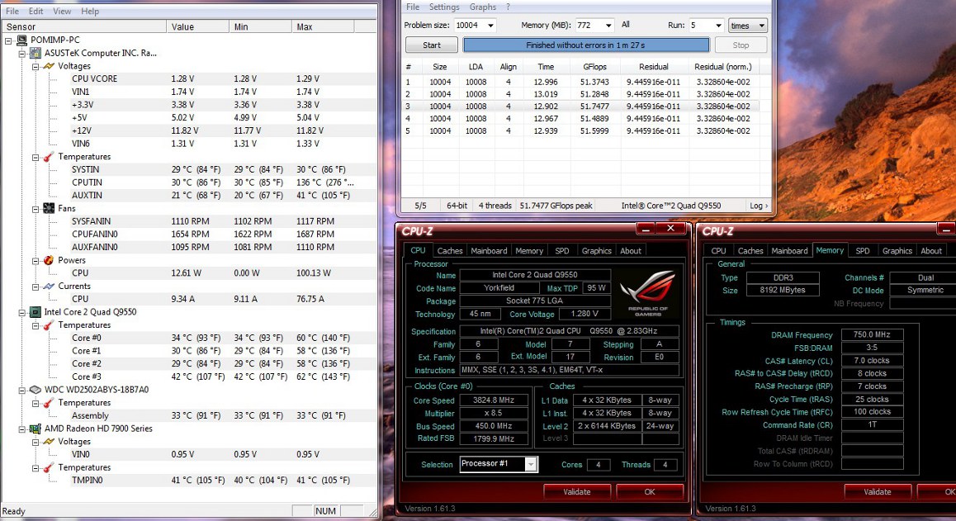
Task: Click the Voltages lightning icon under ASUSTeK
Action: click(50, 66)
